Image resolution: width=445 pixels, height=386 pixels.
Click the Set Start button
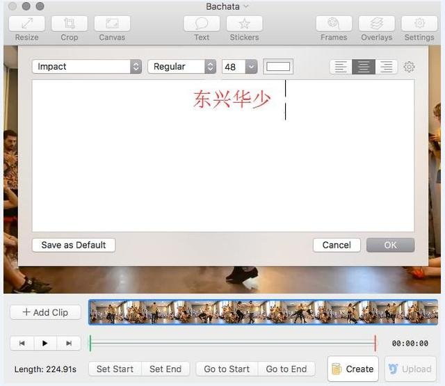(115, 369)
